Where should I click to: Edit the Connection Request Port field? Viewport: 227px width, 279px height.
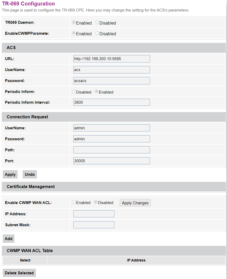point(112,161)
